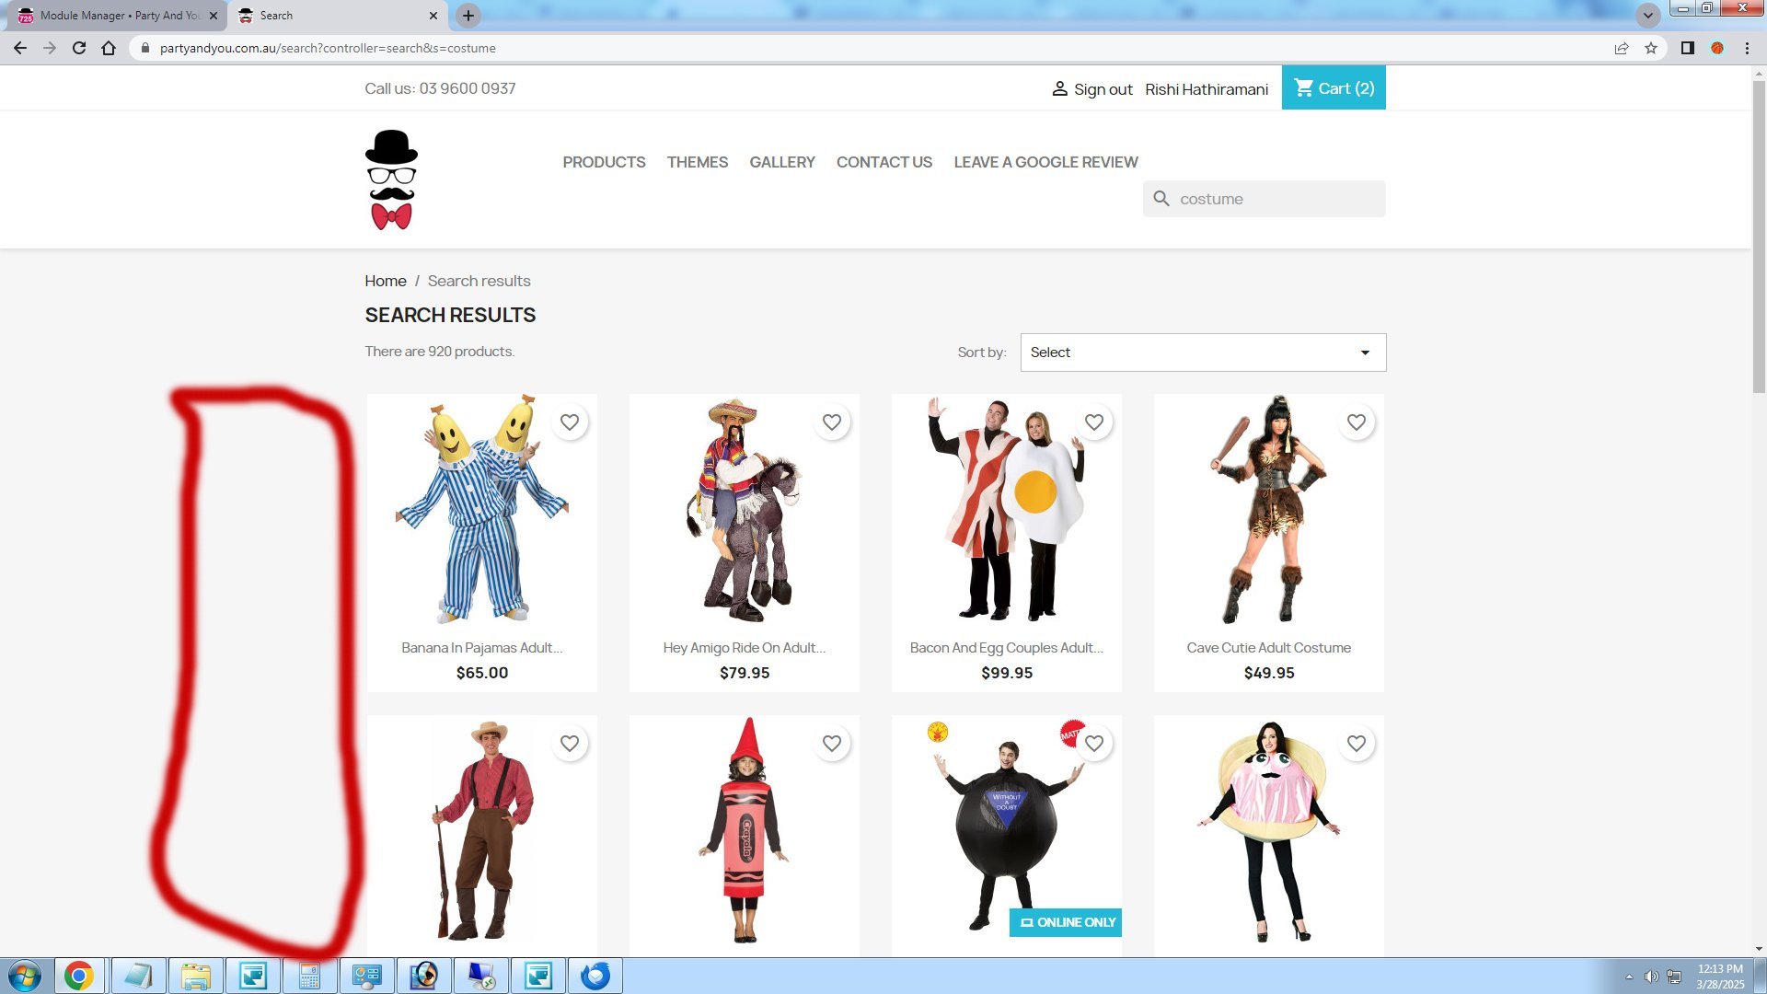Image resolution: width=1767 pixels, height=994 pixels.
Task: Click the Party And You logo
Action: (x=391, y=179)
